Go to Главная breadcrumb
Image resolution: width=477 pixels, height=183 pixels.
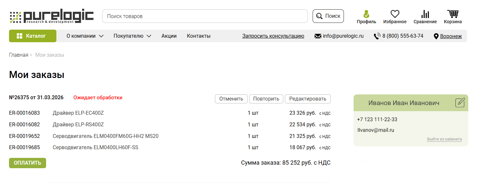(19, 55)
